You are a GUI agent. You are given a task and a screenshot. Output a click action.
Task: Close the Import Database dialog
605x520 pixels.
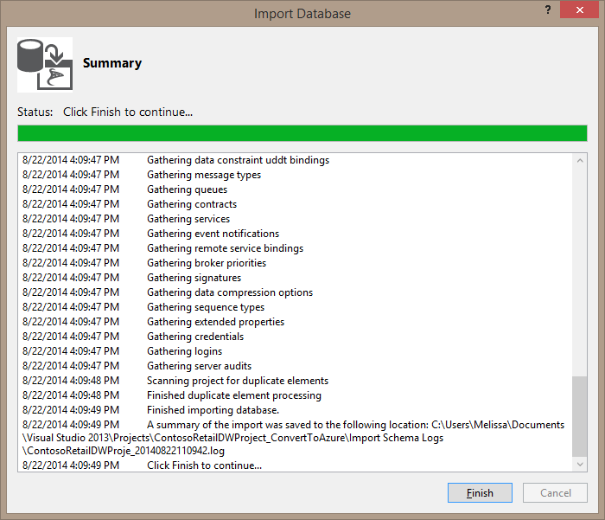pos(580,10)
